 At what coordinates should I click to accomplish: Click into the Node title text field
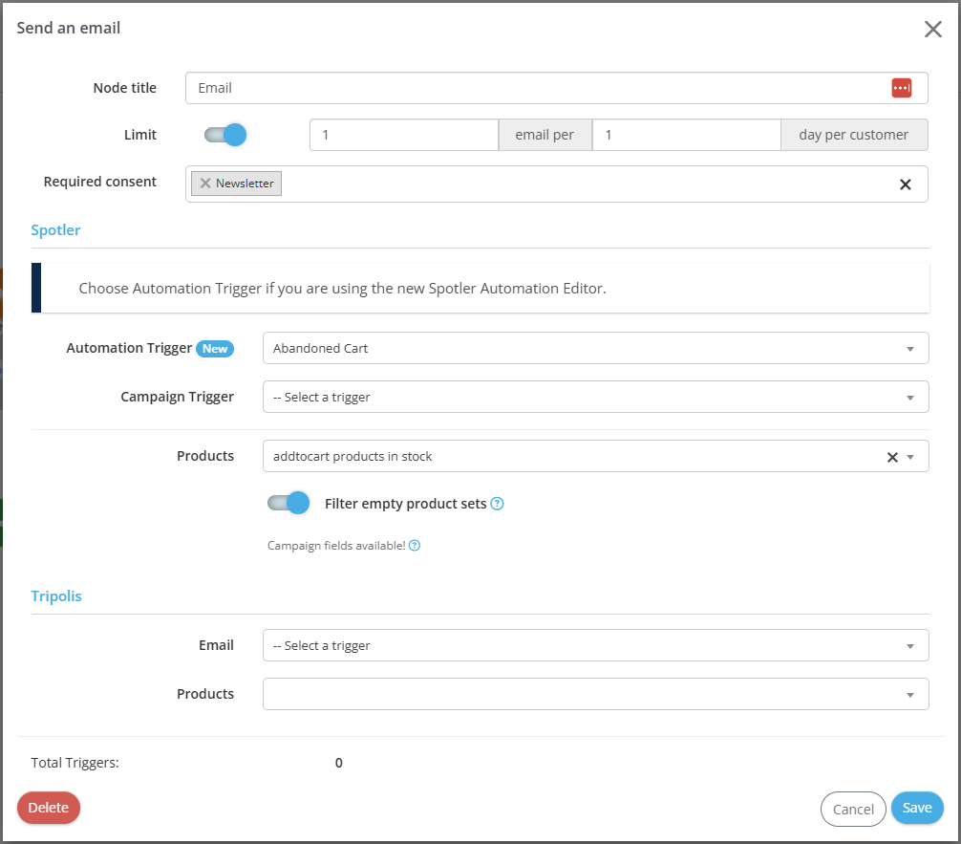pos(535,88)
